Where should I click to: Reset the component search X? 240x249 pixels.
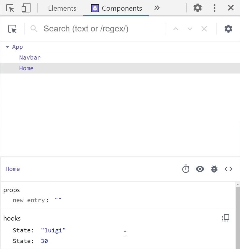pos(204,29)
